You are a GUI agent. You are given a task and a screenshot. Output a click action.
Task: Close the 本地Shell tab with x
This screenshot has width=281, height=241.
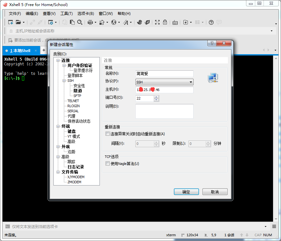(x=36, y=51)
